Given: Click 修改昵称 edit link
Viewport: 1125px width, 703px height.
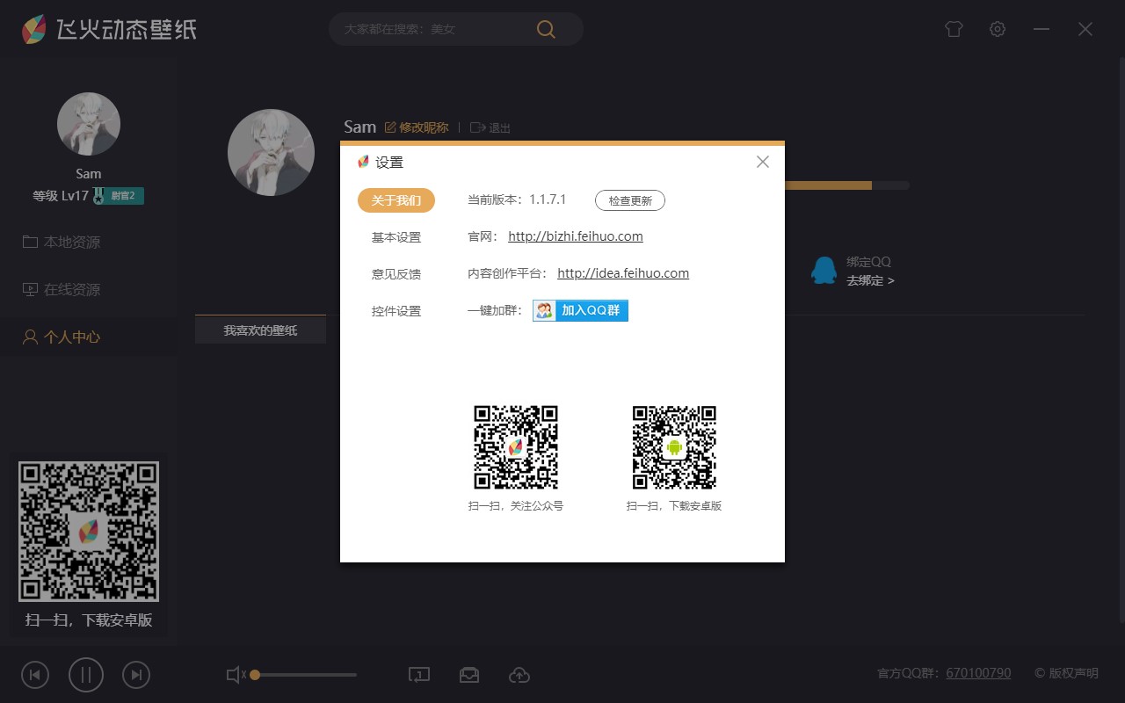Looking at the screenshot, I should pyautogui.click(x=417, y=127).
